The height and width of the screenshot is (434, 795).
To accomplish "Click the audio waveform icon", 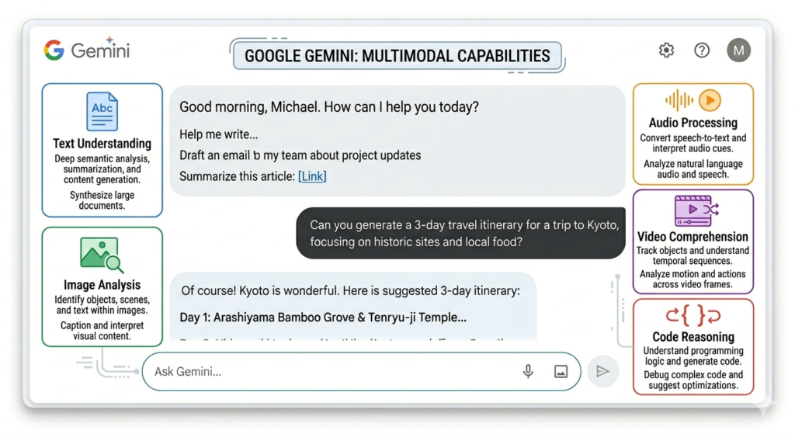I will [679, 100].
